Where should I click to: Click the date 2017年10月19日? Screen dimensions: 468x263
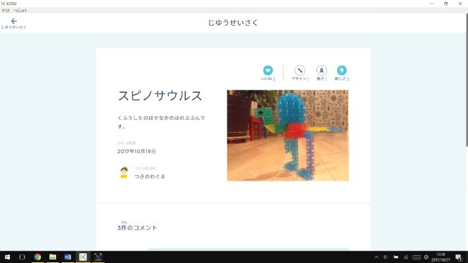136,152
